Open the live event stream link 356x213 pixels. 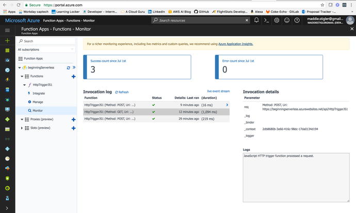coord(217,91)
